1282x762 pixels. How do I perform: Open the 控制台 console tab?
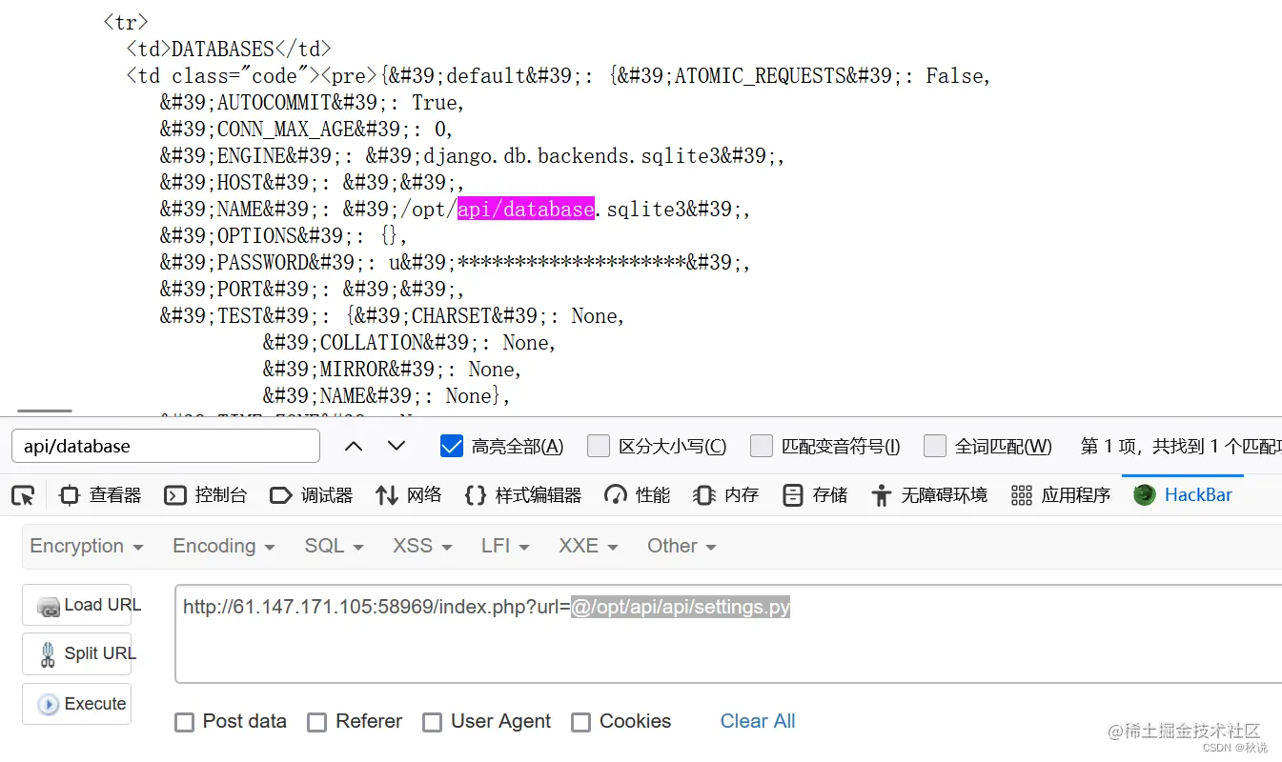206,495
